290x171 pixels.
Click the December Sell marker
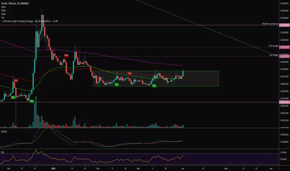[16, 81]
